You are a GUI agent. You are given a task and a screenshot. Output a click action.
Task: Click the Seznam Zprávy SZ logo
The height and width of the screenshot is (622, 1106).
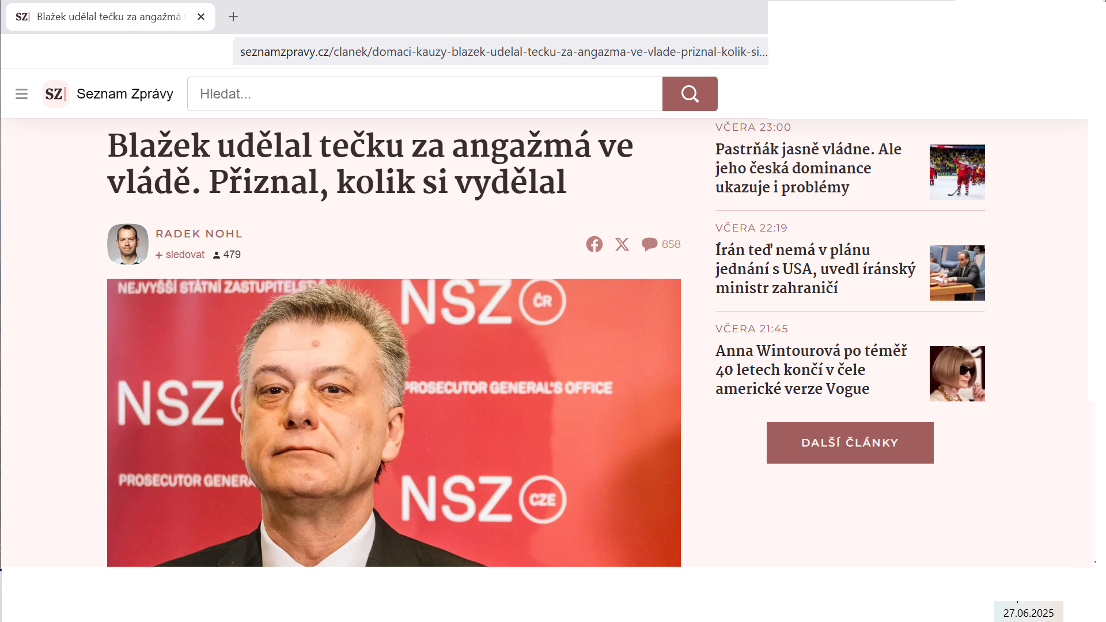[x=55, y=94]
